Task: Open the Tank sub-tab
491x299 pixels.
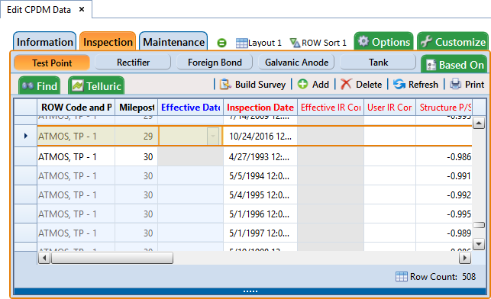Action: (378, 63)
